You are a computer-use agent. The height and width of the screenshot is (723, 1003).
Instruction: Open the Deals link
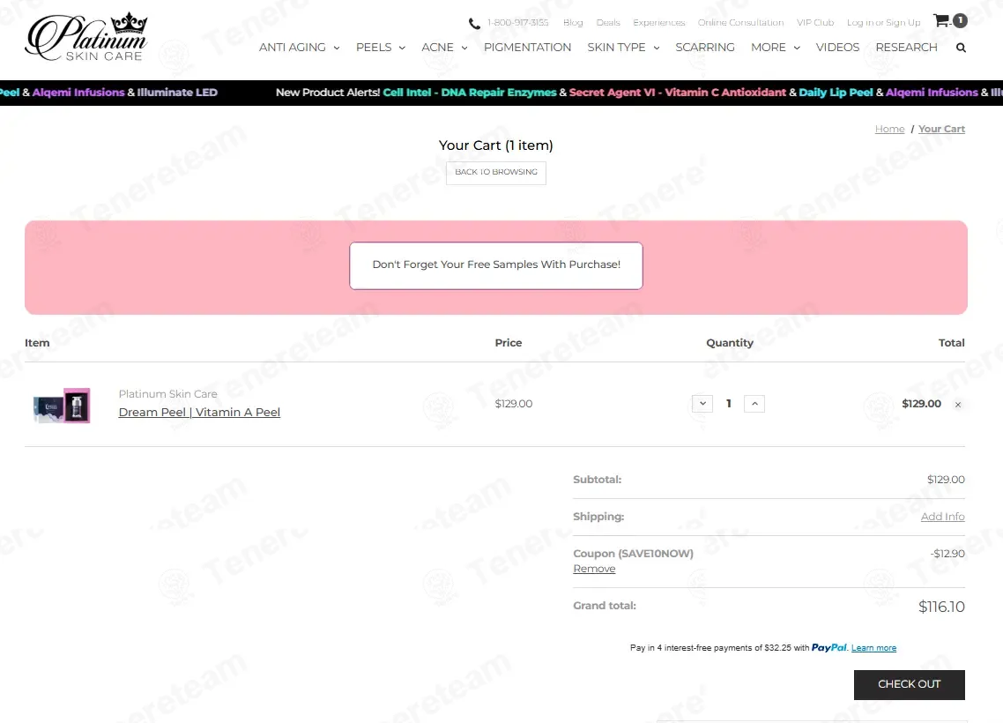[608, 22]
